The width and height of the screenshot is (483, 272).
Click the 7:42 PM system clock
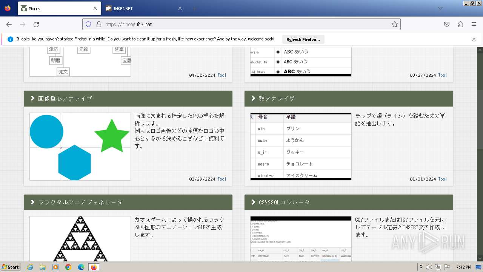(x=463, y=267)
